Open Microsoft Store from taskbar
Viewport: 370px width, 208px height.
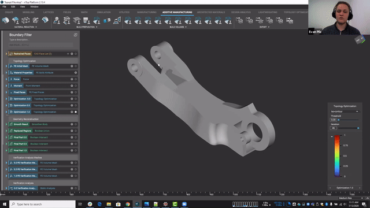coord(118,204)
